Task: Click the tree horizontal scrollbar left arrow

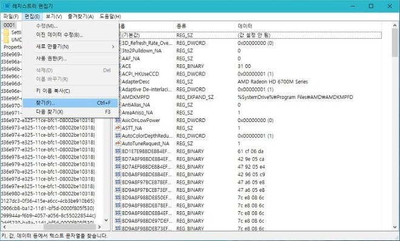Action: (4, 227)
